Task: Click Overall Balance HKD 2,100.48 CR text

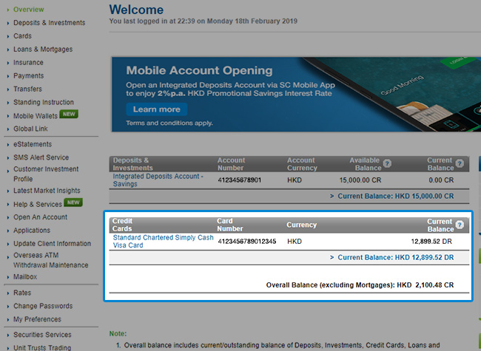Action: tap(360, 285)
